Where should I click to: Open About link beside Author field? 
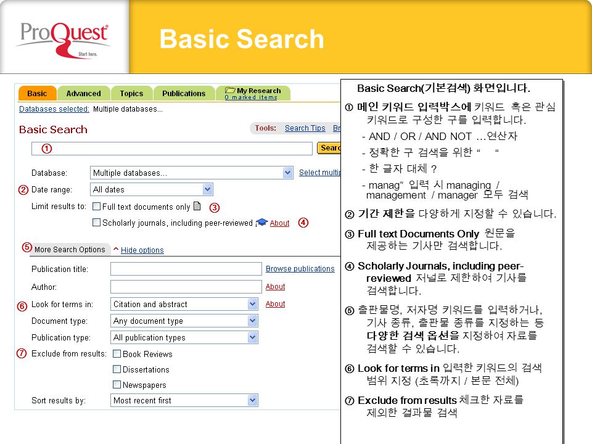click(x=275, y=287)
